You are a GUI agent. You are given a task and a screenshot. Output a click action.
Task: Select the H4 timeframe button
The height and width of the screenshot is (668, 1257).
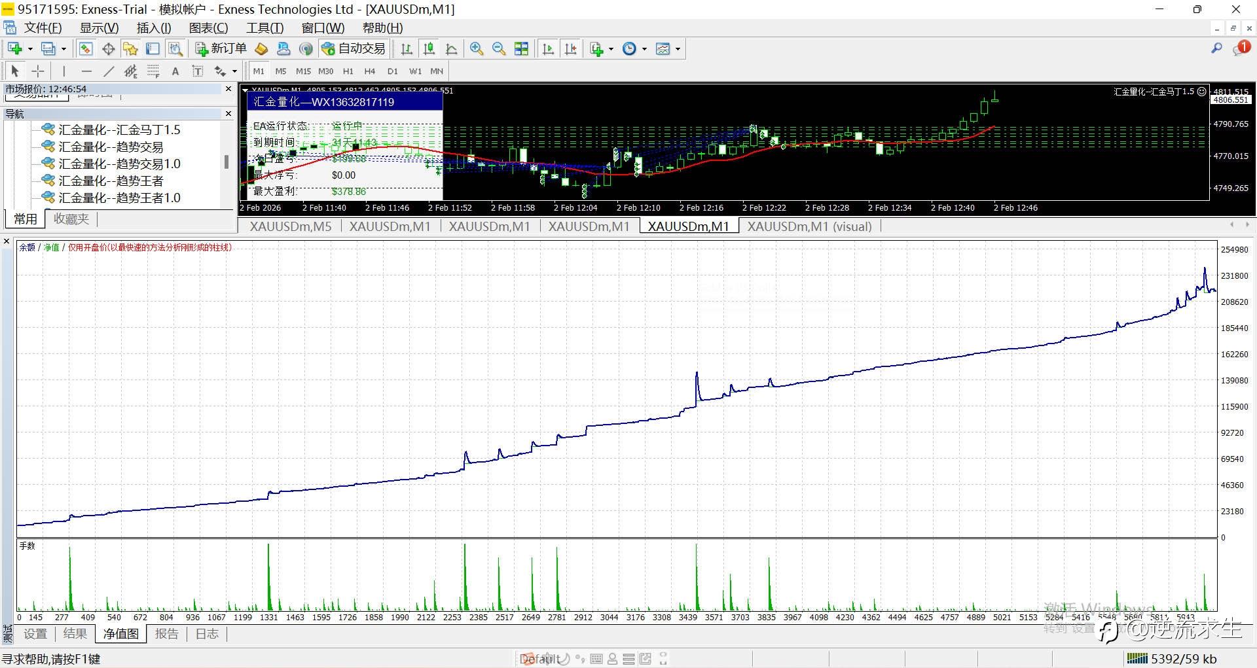(x=370, y=71)
